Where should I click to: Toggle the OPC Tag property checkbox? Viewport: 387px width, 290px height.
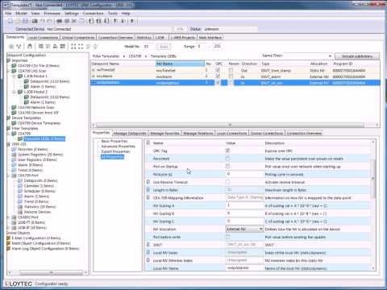coord(228,151)
